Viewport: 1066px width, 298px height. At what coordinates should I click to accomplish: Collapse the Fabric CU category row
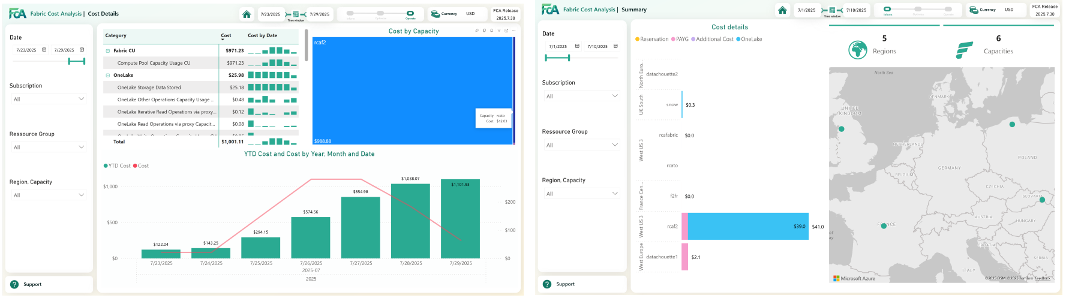[x=108, y=51]
